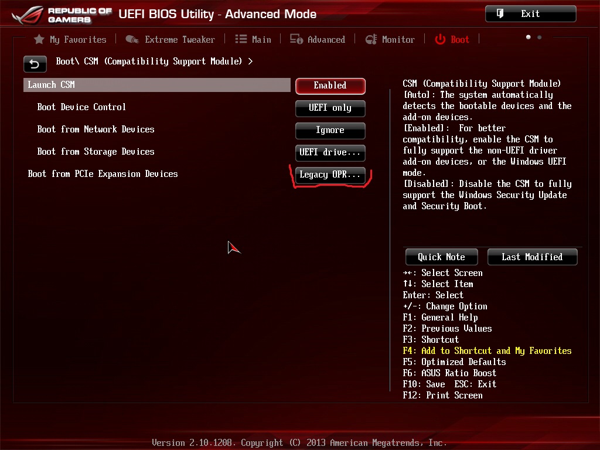Click the F12: Print Screen hint
The image size is (600, 450).
(x=443, y=396)
